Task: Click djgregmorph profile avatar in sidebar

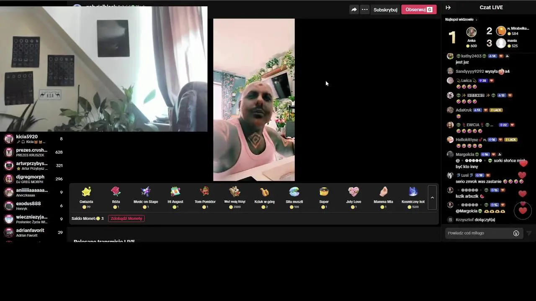Action: coord(9,179)
